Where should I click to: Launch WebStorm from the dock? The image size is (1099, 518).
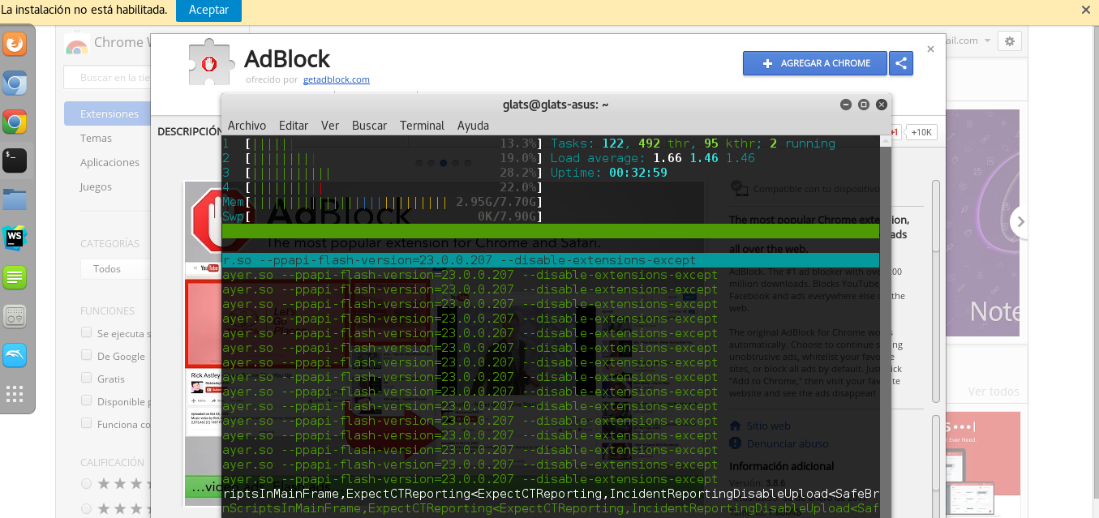pyautogui.click(x=15, y=238)
